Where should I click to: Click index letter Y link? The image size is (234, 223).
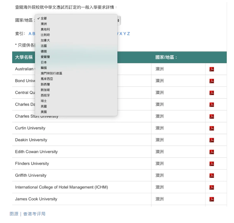click(x=125, y=34)
